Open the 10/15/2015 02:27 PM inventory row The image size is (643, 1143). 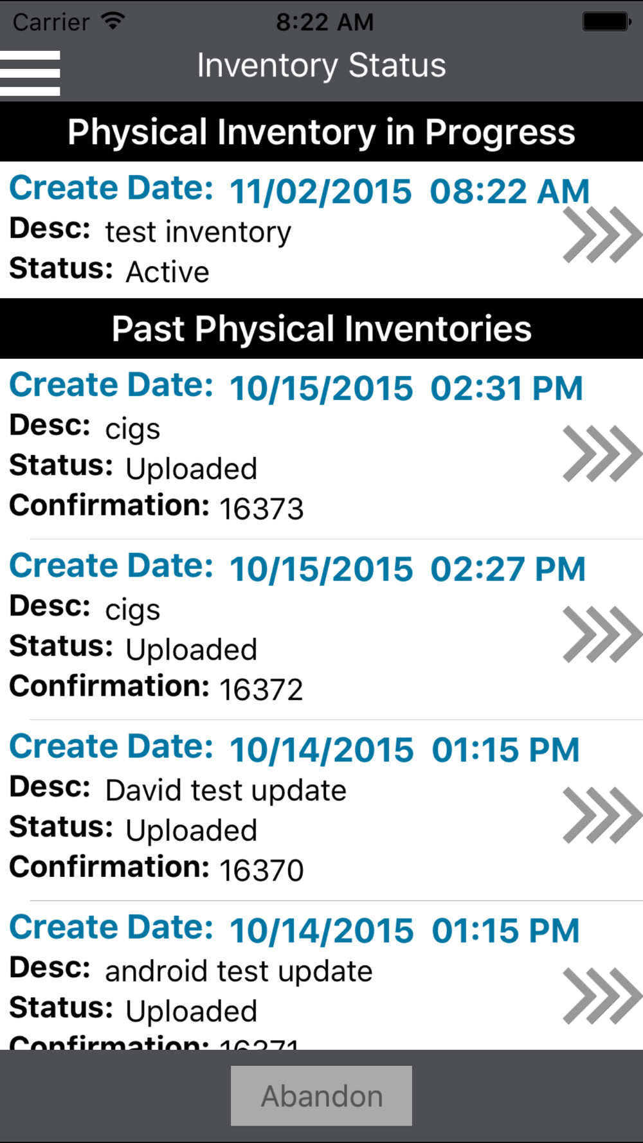[x=321, y=629]
